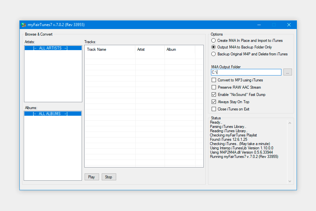The height and width of the screenshot is (211, 316).
Task: Close the myFairTunes7 window
Action: coord(289,25)
